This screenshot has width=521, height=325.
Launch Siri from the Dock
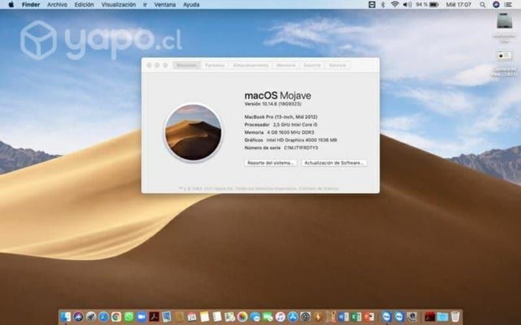click(x=78, y=317)
